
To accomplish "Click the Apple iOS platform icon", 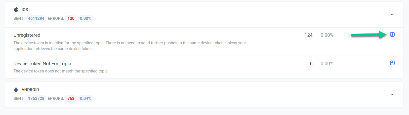I will tap(16, 10).
